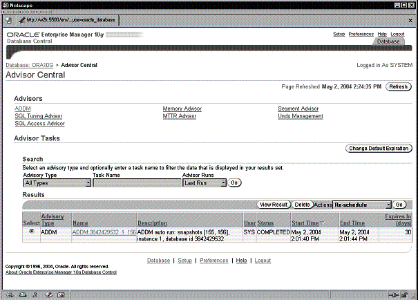Sort by Description column header
This screenshot has height=300, width=418.
(152, 223)
